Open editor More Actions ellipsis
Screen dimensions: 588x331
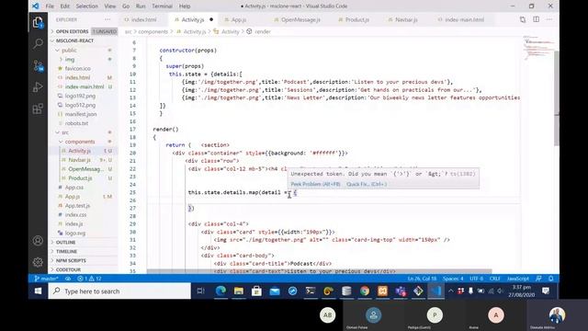point(549,19)
